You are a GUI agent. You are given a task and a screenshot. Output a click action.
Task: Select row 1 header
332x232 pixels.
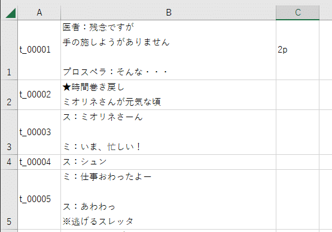pos(9,50)
